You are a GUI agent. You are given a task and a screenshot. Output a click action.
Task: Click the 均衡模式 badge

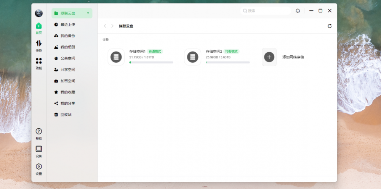point(231,52)
